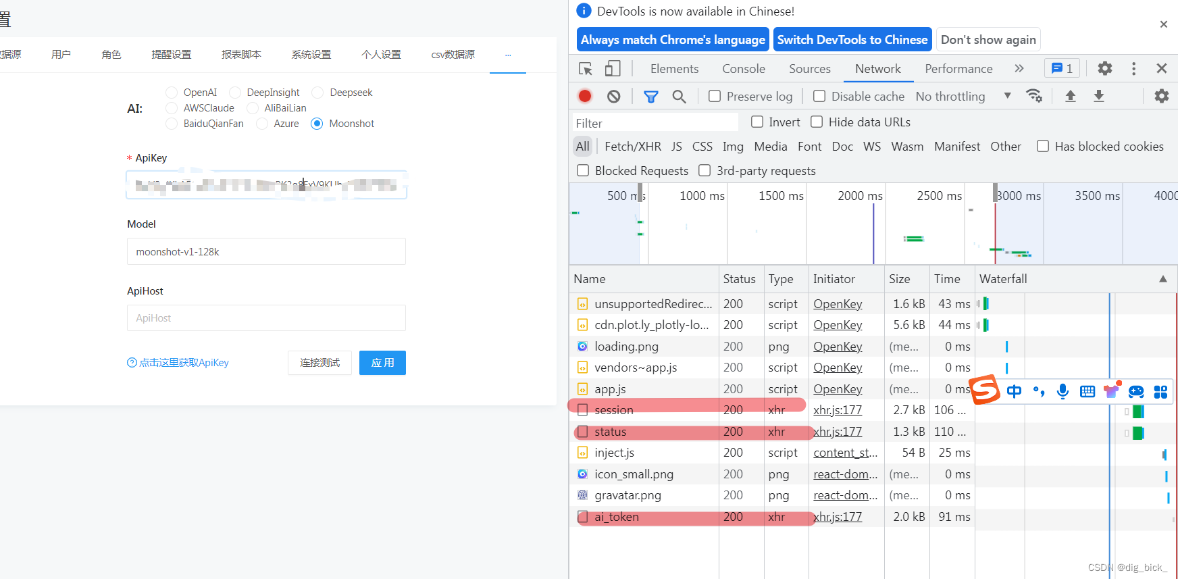1178x579 pixels.
Task: Check Blocked Requests option
Action: 583,170
